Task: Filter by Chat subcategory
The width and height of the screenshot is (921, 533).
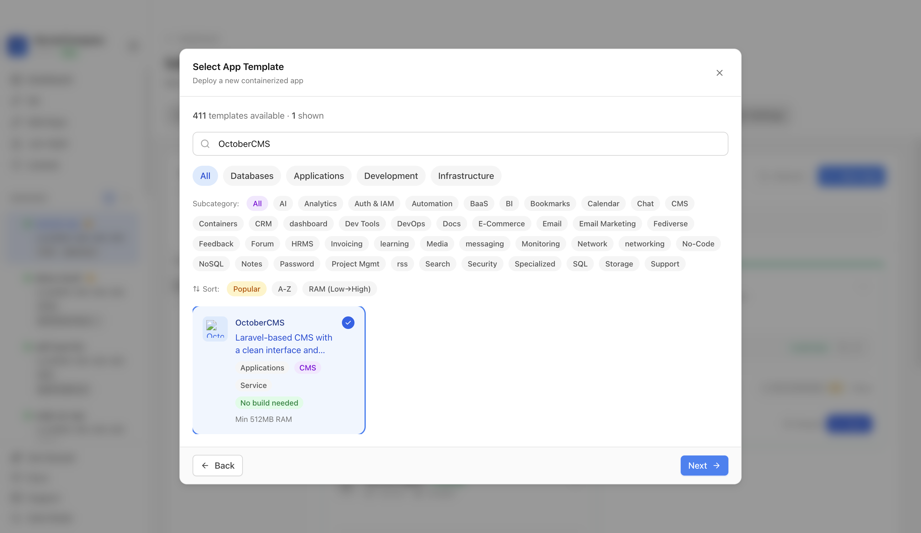Action: click(x=645, y=203)
